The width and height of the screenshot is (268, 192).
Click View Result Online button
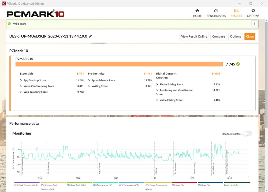[194, 36]
